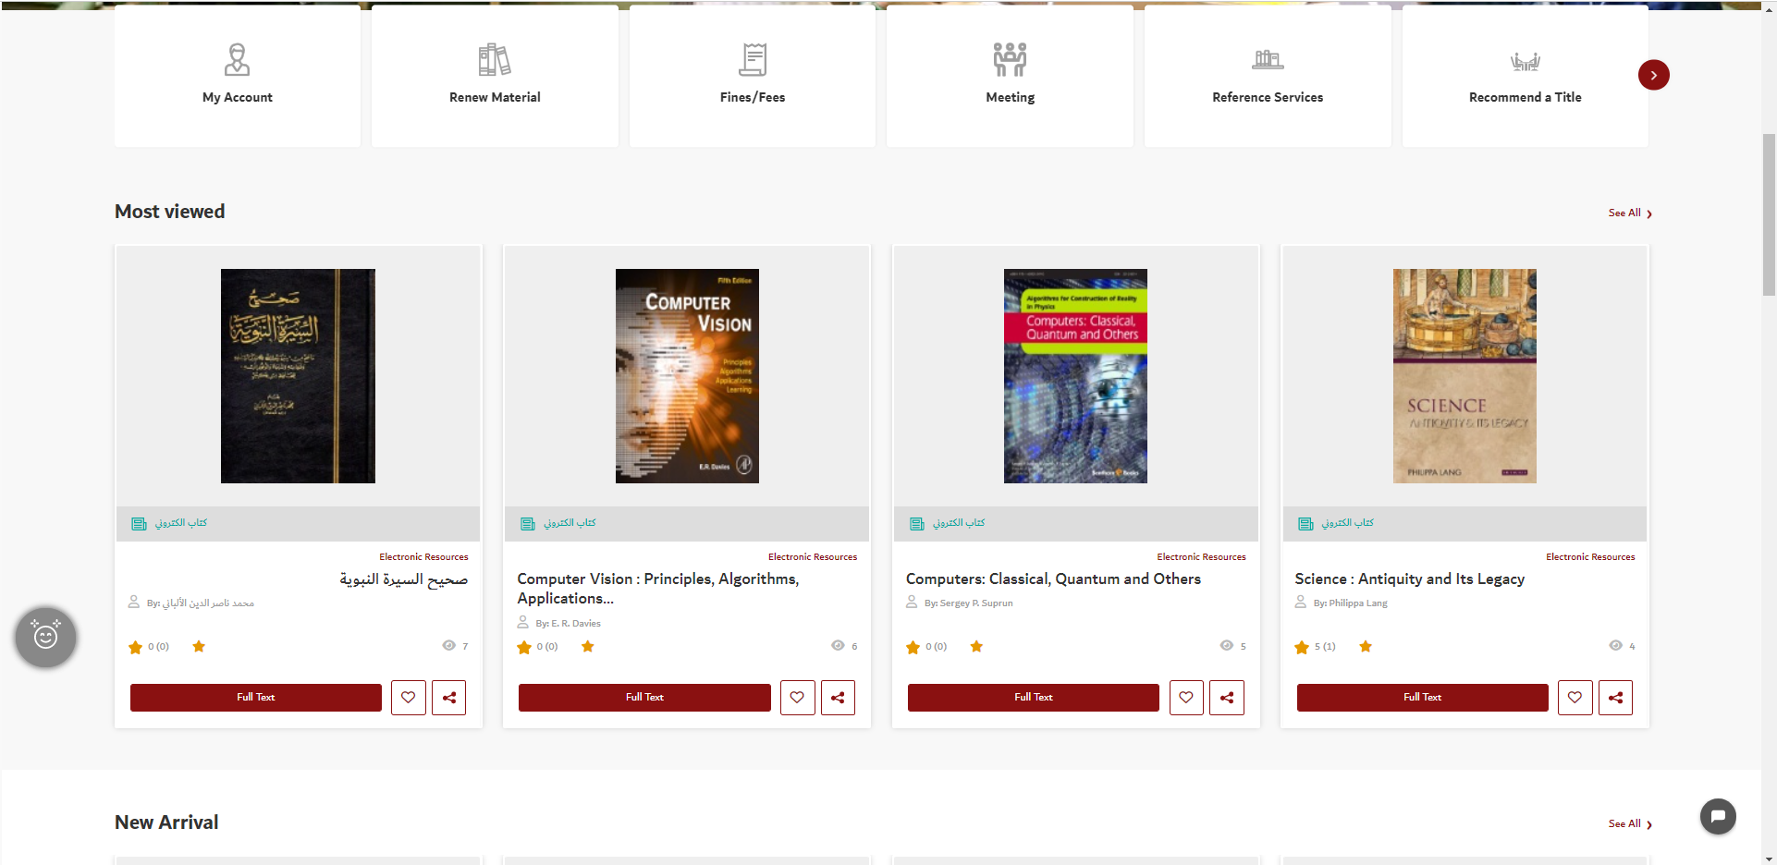
Task: Open share options for Science: Antiquity and Its Legacy
Action: coord(1615,698)
